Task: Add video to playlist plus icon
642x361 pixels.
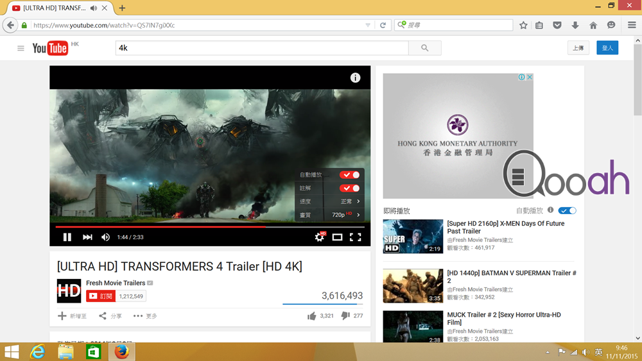Action: pyautogui.click(x=62, y=315)
